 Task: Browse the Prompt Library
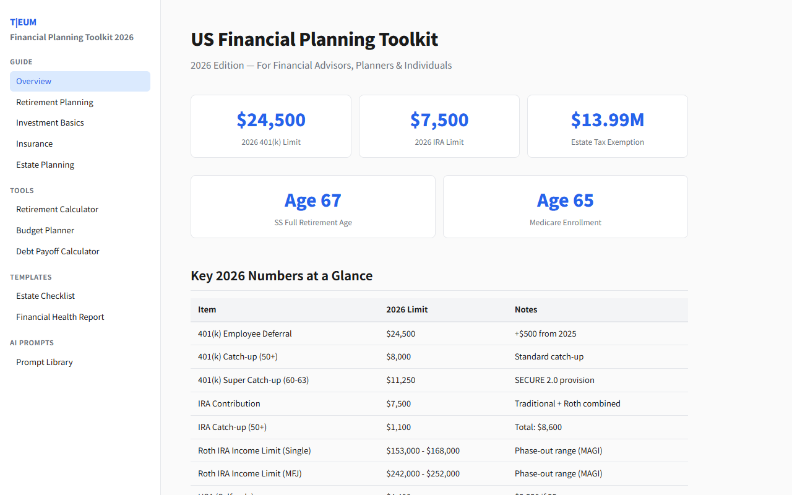point(44,362)
